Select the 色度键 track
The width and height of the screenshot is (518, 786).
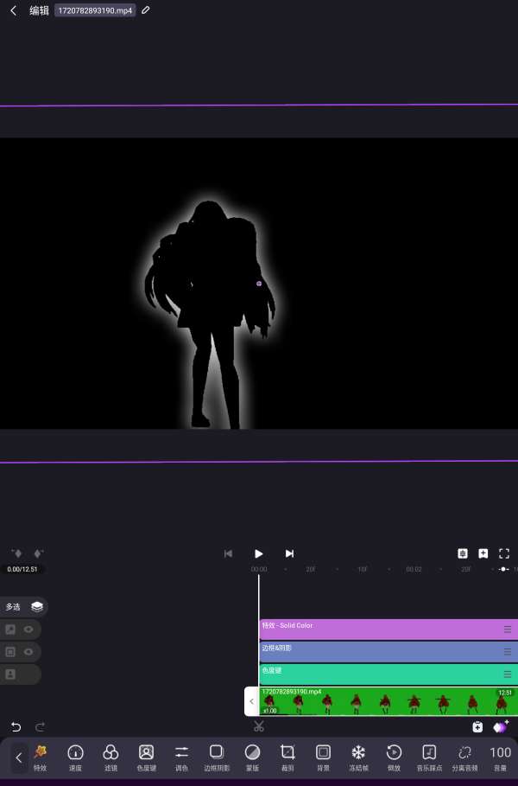(x=388, y=674)
